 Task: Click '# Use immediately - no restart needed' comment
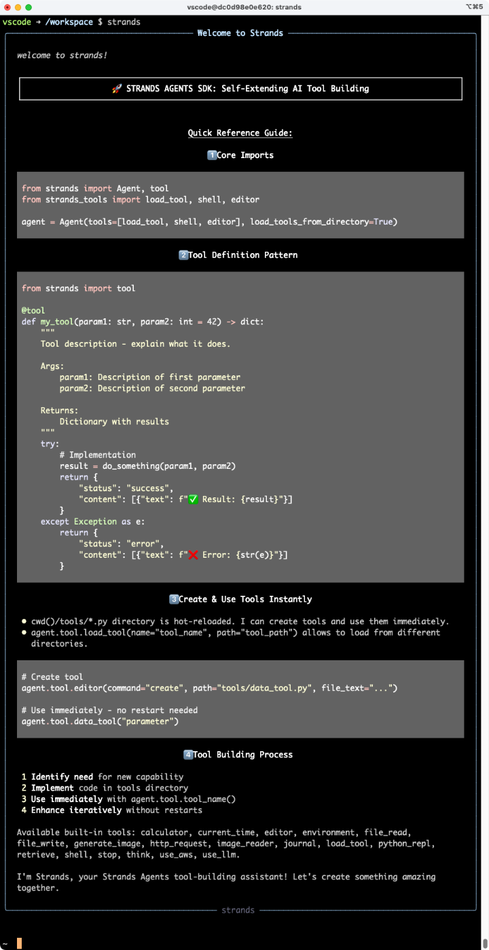(109, 710)
